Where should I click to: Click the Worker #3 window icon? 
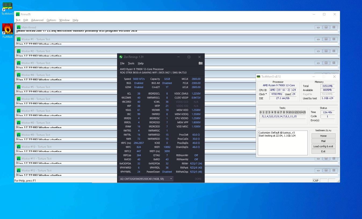(19, 63)
